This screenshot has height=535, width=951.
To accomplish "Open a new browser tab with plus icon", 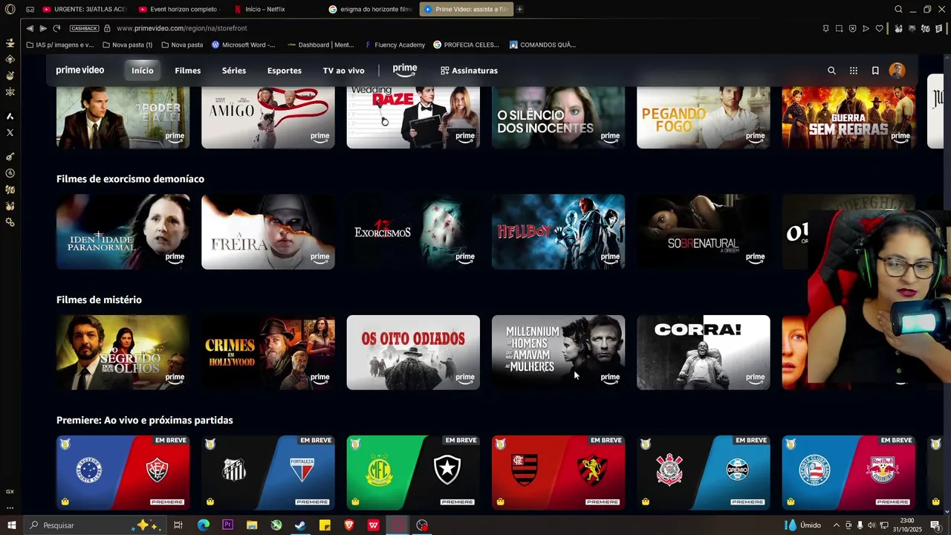I will click(x=519, y=9).
